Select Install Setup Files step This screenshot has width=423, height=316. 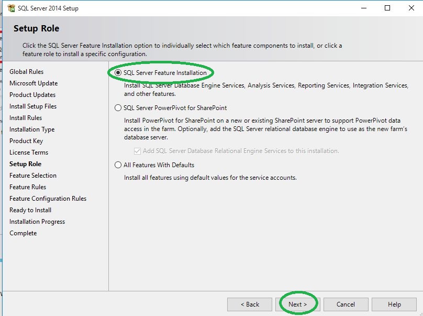[33, 106]
